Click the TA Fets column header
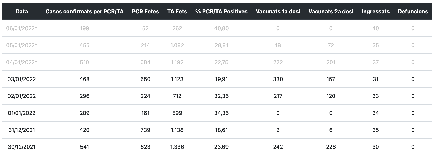Viewport: 434px width, 158px height. point(177,12)
